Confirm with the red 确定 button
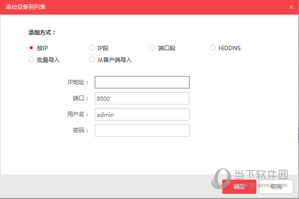This screenshot has width=299, height=199. (x=239, y=187)
